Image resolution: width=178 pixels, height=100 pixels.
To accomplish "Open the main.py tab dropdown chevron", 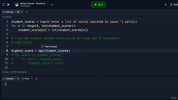I will 15,12.
